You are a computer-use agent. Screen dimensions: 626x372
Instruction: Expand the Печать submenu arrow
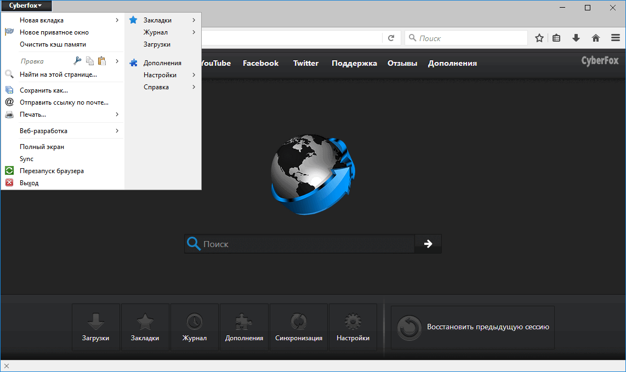tap(117, 114)
